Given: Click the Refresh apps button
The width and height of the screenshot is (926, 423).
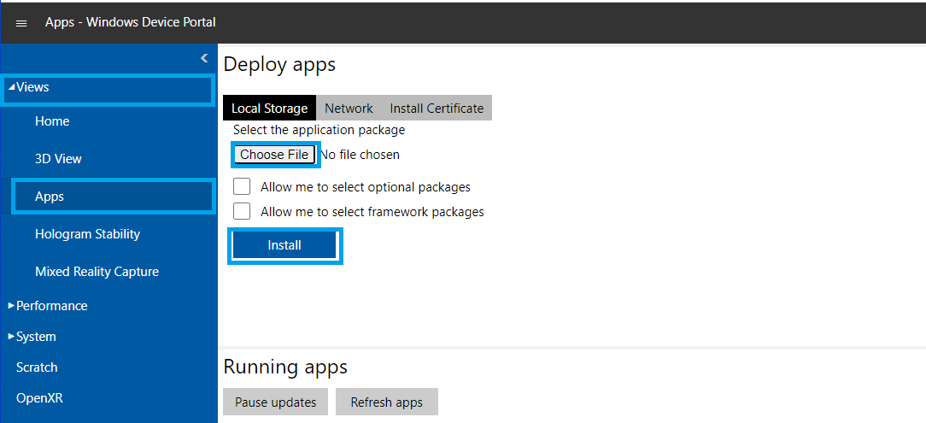Looking at the screenshot, I should click(x=387, y=402).
